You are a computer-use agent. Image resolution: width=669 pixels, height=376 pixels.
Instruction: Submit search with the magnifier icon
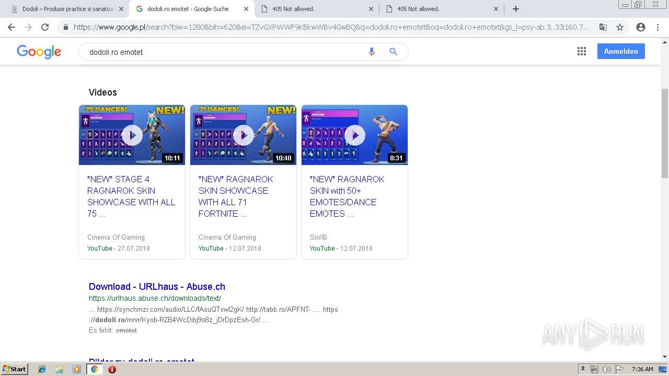click(394, 52)
